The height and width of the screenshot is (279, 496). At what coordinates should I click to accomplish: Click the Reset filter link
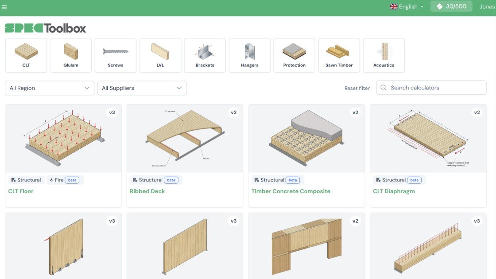point(357,88)
